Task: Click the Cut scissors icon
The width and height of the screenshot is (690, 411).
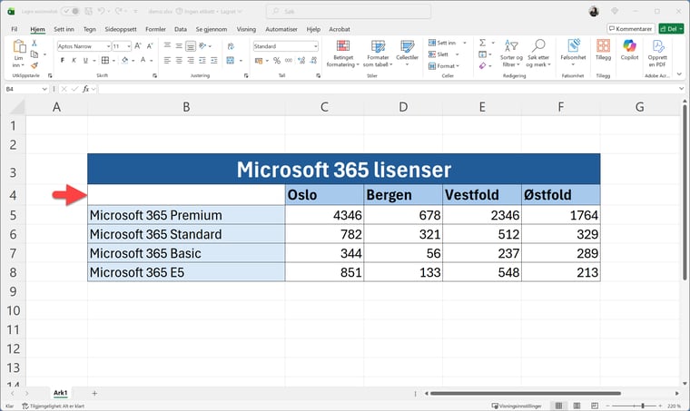Action: pos(34,43)
